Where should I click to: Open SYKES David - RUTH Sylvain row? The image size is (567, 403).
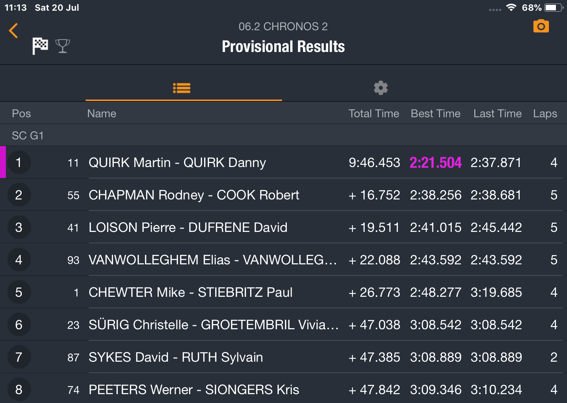(283, 357)
